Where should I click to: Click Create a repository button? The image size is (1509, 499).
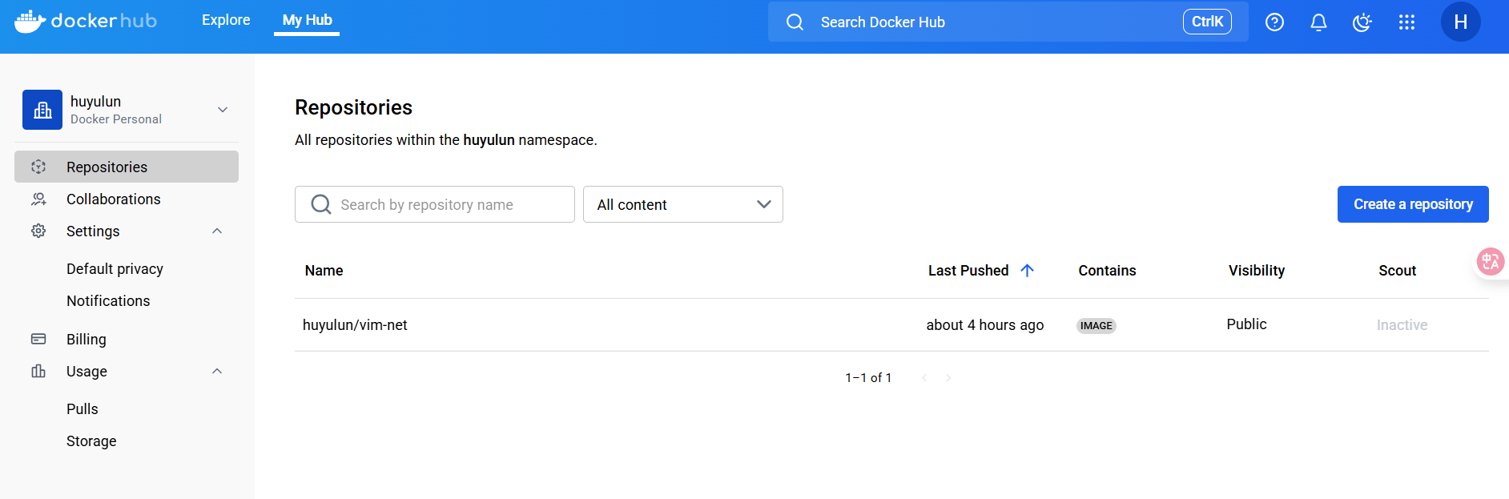pos(1413,204)
